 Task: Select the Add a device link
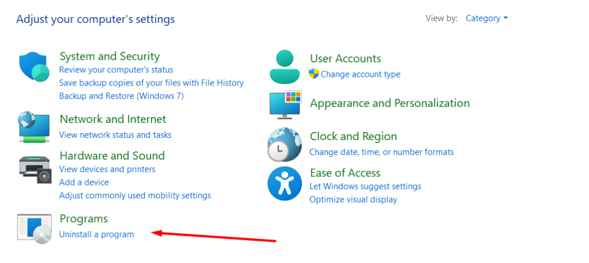(x=84, y=182)
